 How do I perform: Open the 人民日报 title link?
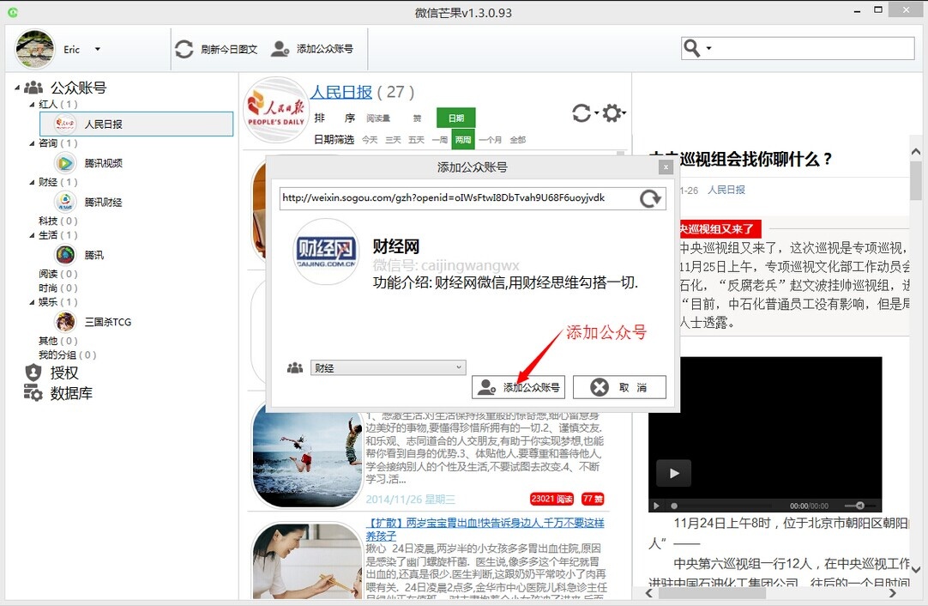point(340,92)
